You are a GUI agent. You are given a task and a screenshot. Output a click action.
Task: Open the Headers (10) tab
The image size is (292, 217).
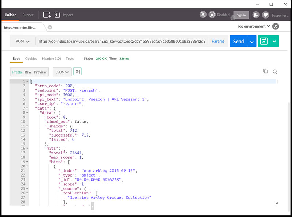click(51, 59)
